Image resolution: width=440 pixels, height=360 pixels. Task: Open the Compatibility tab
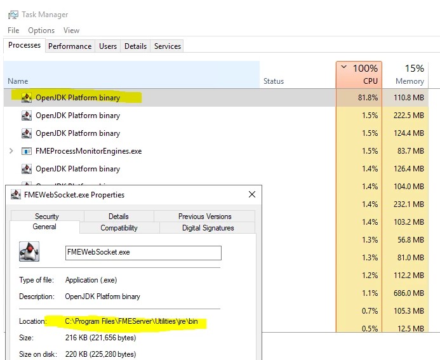(119, 228)
